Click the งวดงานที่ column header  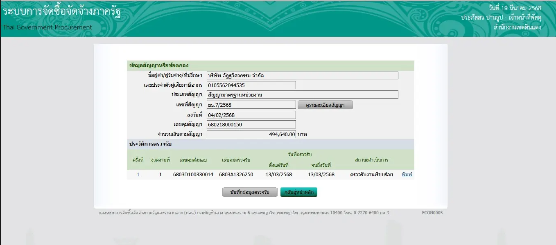pos(160,160)
